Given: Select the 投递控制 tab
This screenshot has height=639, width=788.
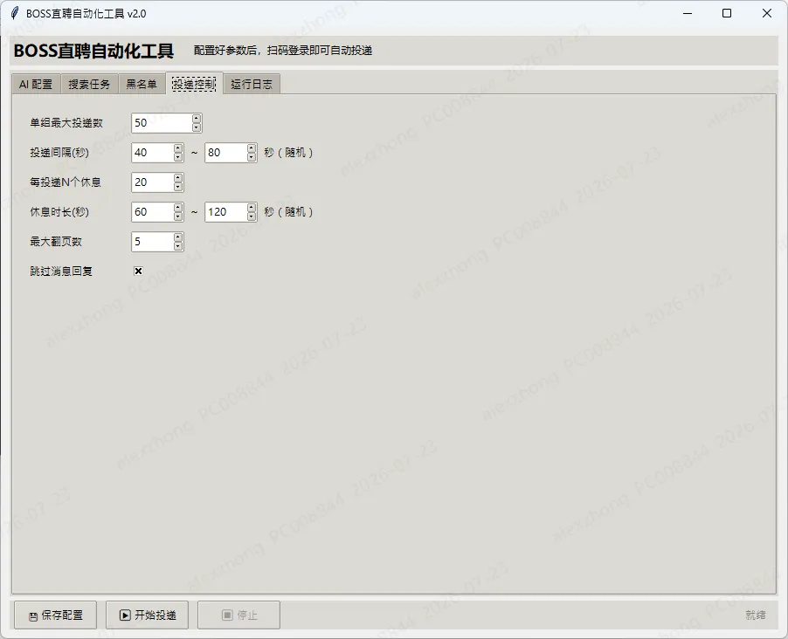Looking at the screenshot, I should click(194, 84).
